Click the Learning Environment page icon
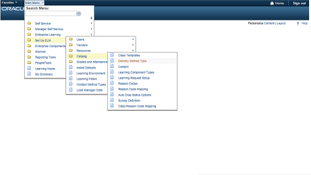This screenshot has width=311, height=175. (x=70, y=73)
